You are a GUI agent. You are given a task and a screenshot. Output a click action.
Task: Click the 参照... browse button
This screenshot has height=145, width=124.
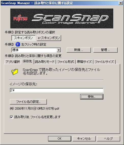[92, 97]
